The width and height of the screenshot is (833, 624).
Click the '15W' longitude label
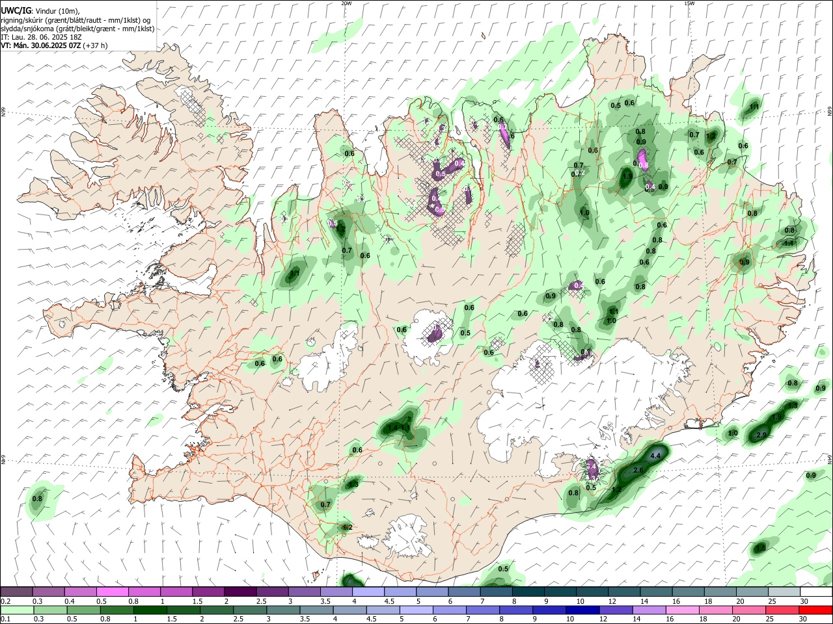(x=689, y=3)
